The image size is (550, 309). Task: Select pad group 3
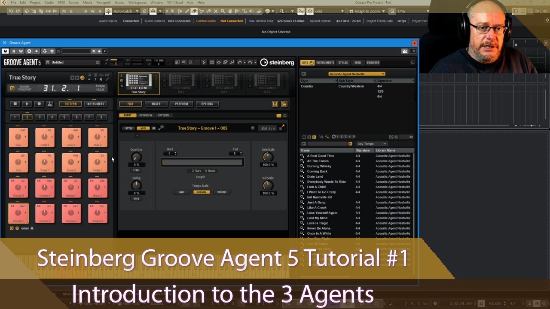40,117
